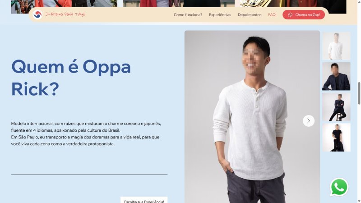Go to the Experiências section
Screen dimensions: 361x203
click(x=220, y=15)
